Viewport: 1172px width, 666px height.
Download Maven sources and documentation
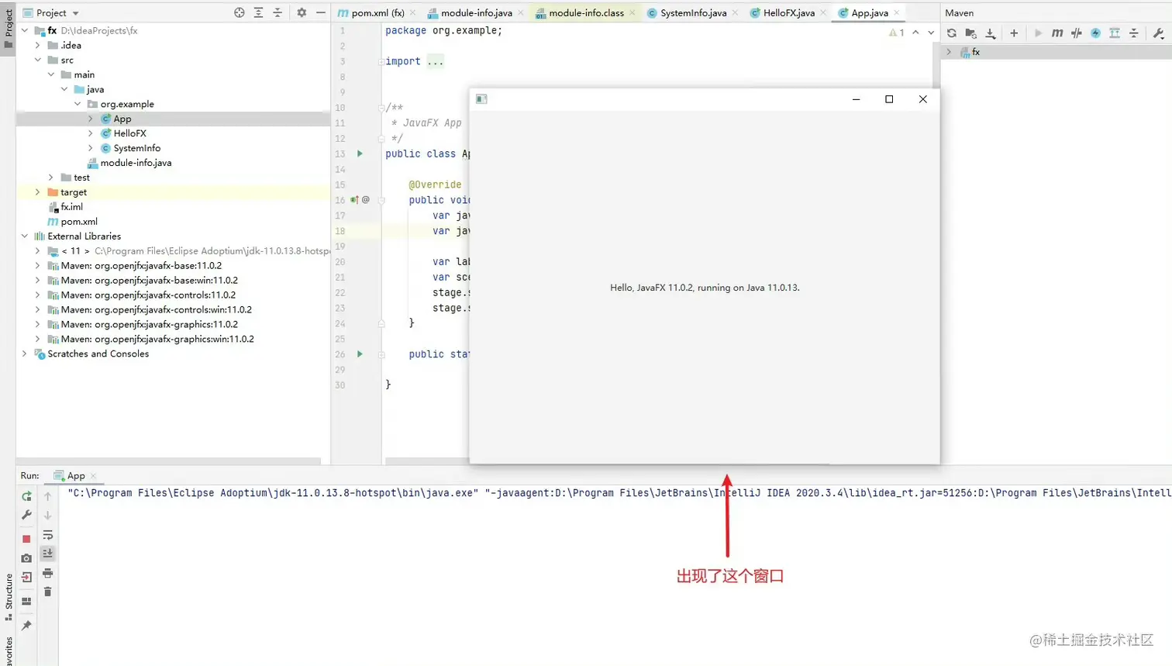[990, 33]
